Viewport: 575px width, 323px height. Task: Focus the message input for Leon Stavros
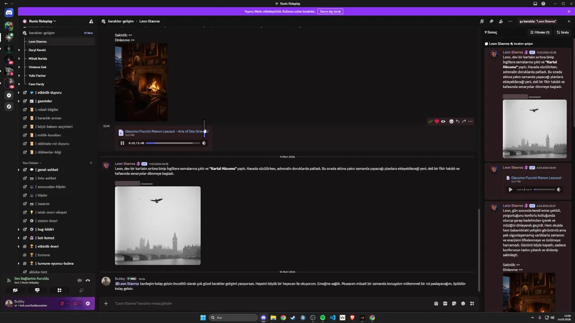coord(270,303)
